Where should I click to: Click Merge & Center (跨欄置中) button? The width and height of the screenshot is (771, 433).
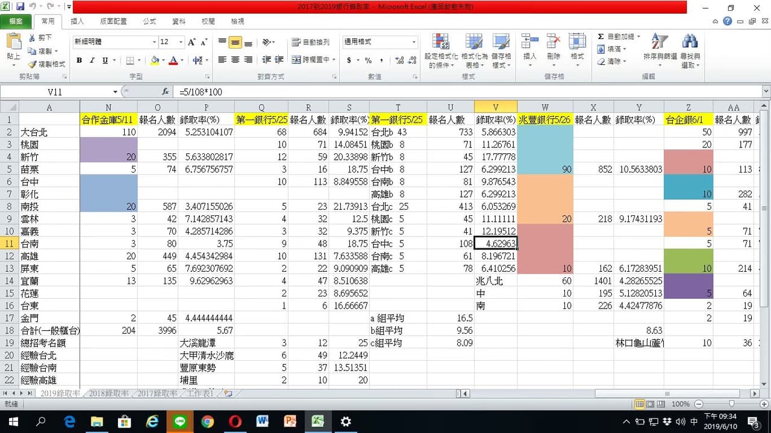[313, 60]
